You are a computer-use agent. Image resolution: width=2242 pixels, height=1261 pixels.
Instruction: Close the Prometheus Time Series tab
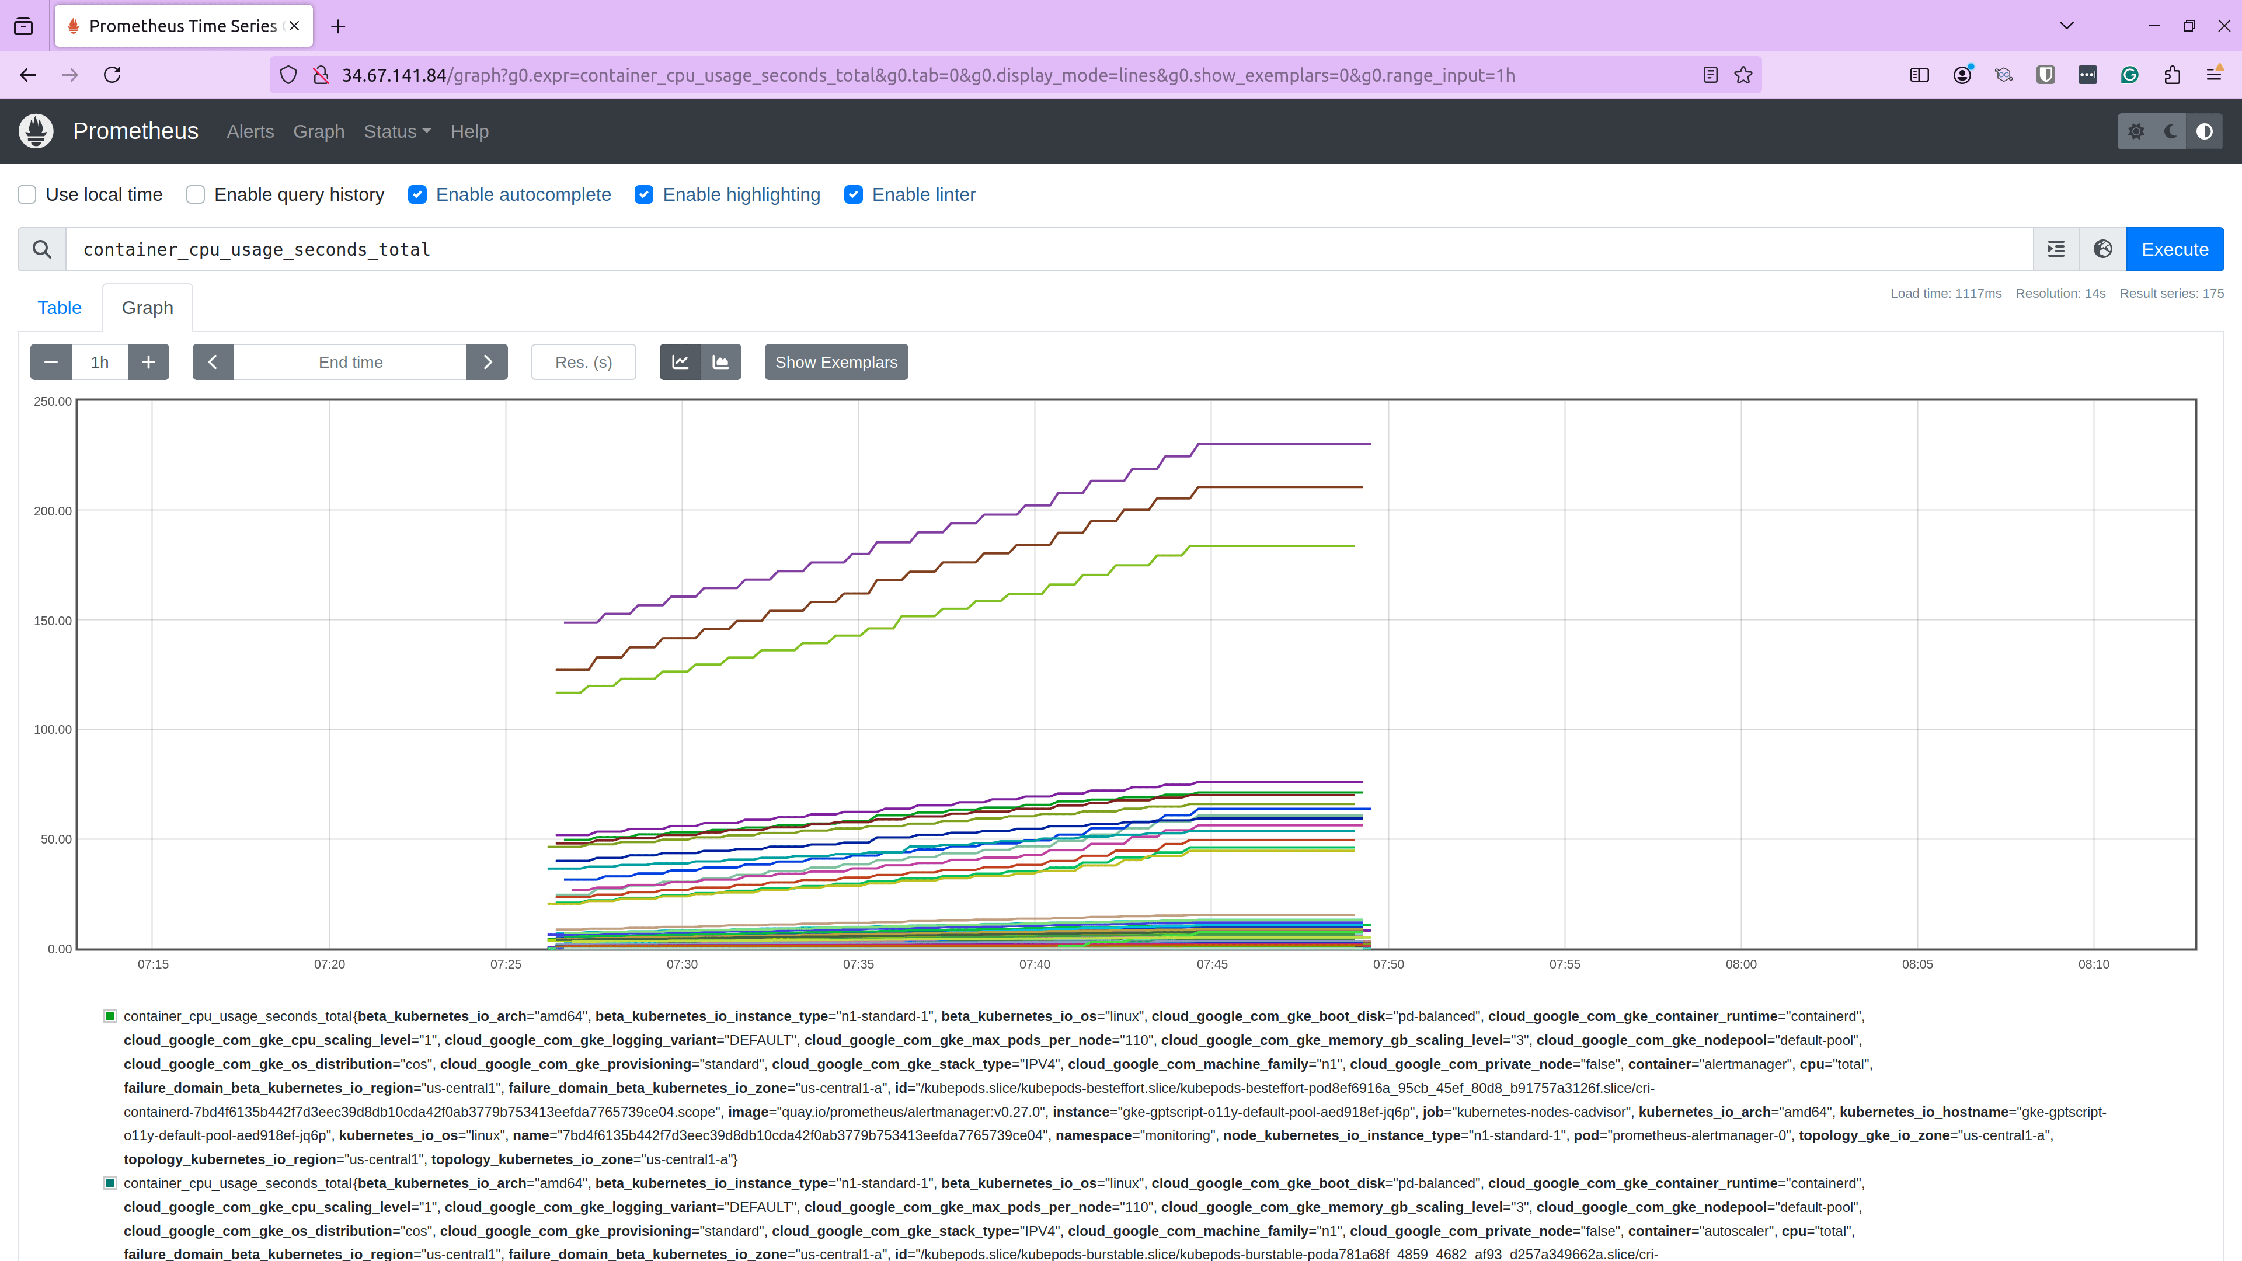tap(294, 26)
